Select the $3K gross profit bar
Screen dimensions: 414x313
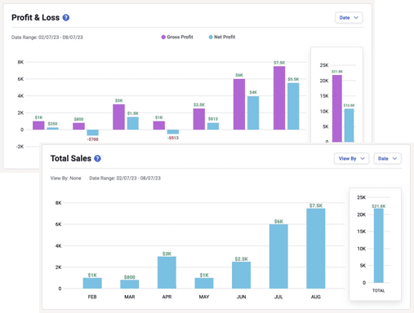pos(118,117)
